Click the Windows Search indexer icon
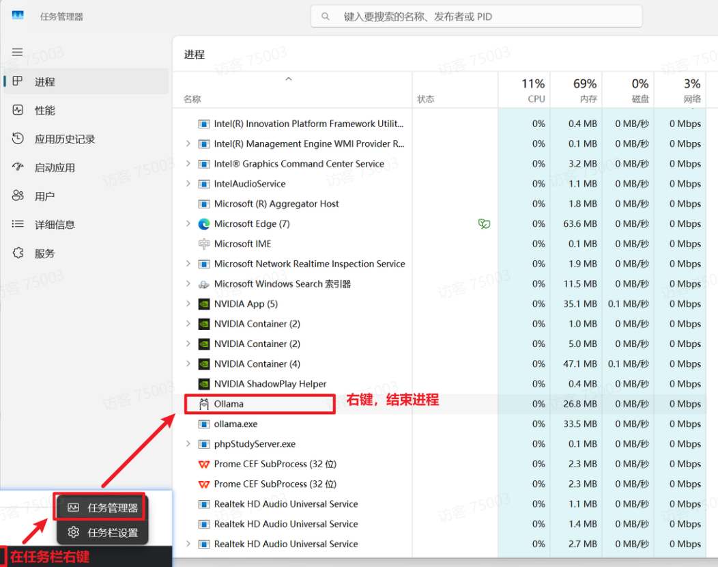Screen dimensions: 718x567 [x=204, y=284]
